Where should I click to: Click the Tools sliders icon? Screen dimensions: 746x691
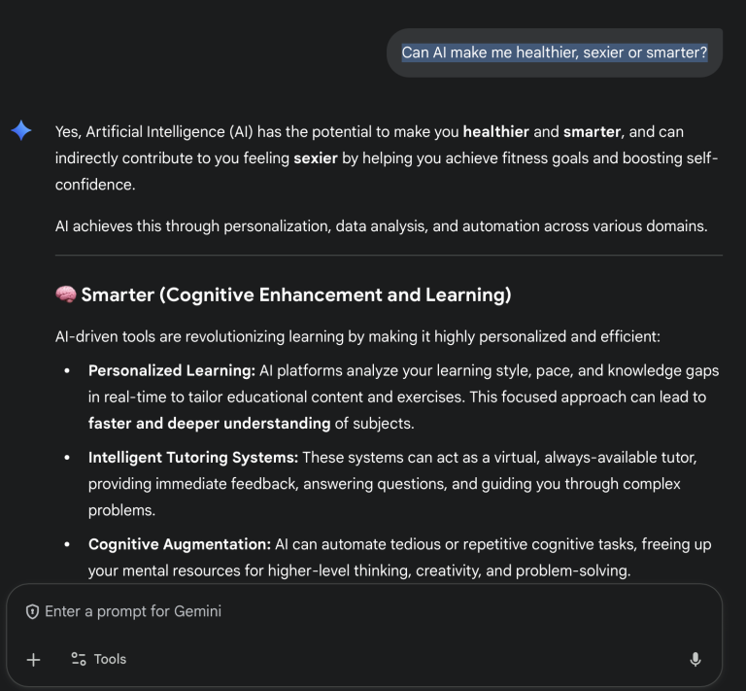point(79,659)
